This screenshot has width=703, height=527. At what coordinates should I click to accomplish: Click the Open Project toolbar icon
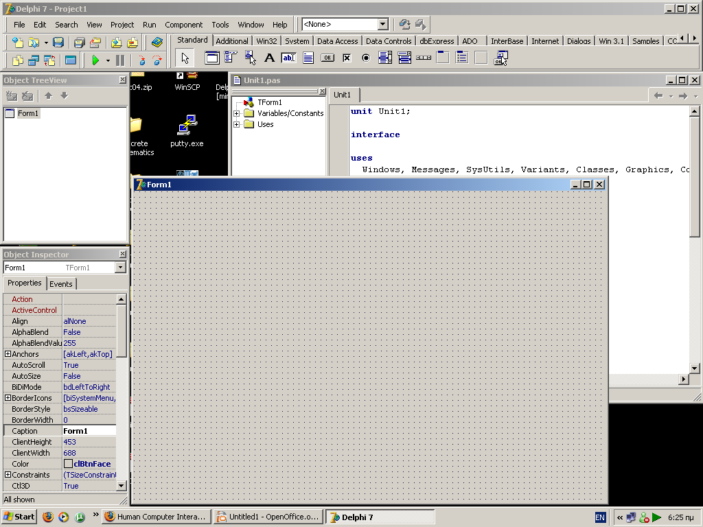95,42
